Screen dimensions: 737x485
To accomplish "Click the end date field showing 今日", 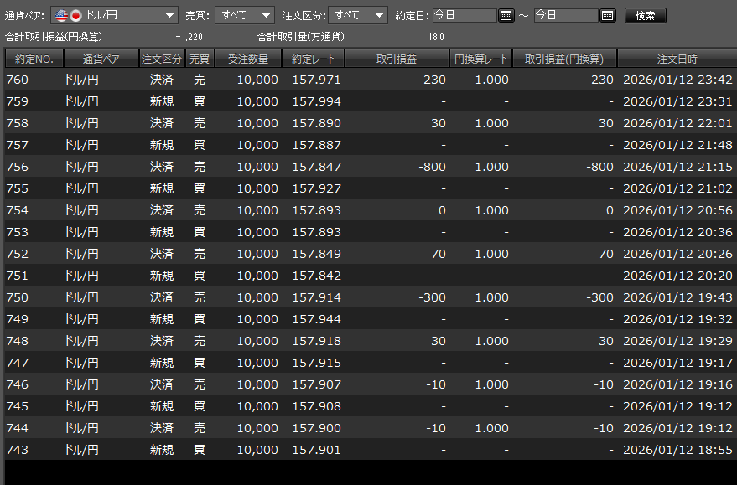I will pyautogui.click(x=566, y=15).
